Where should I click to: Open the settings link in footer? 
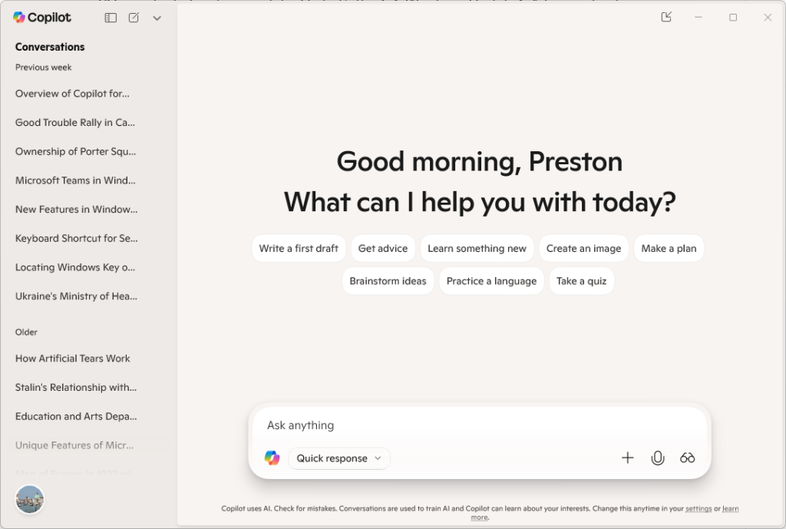(x=698, y=508)
